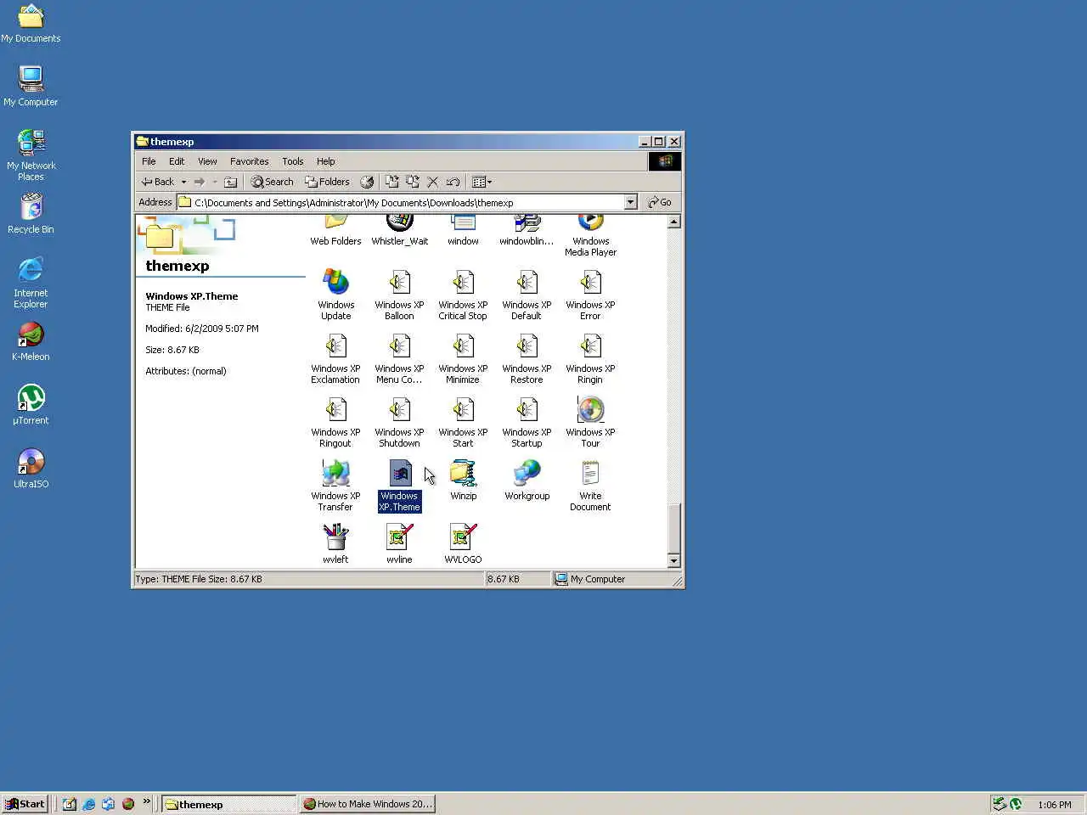Click the Undo toolbar icon
Image resolution: width=1087 pixels, height=815 pixels.
(x=453, y=182)
